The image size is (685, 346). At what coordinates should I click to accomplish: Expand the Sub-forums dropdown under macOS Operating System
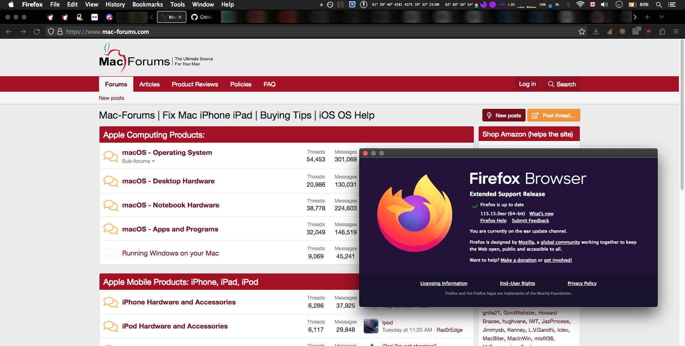tap(139, 161)
